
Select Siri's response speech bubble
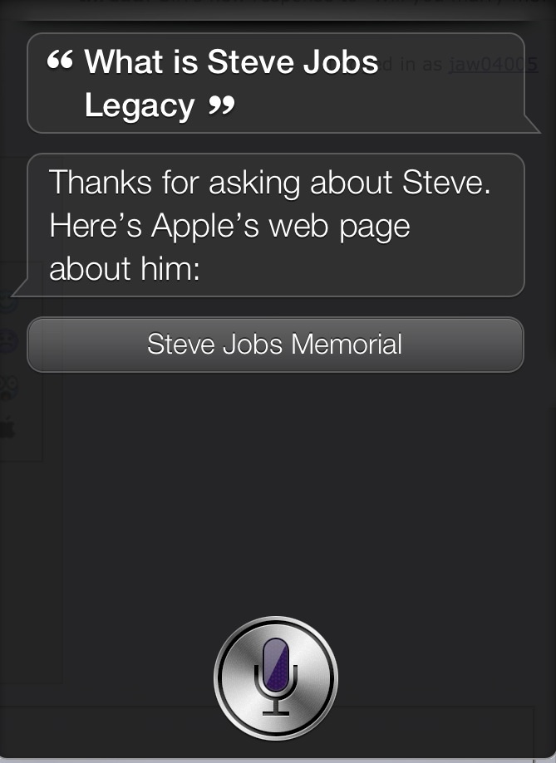(268, 225)
